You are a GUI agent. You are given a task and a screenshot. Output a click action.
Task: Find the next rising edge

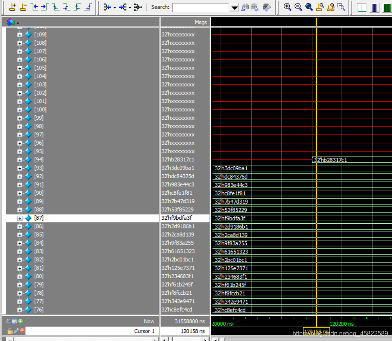[x=88, y=7]
